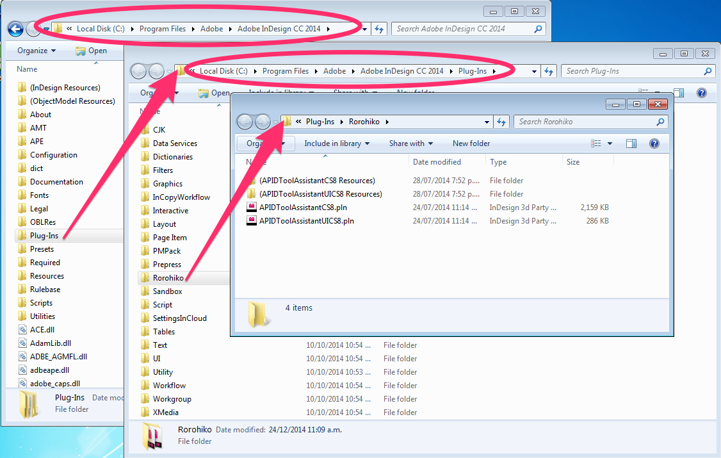Select the APIDToolAssistantUICS8.pln file icon

(x=252, y=221)
